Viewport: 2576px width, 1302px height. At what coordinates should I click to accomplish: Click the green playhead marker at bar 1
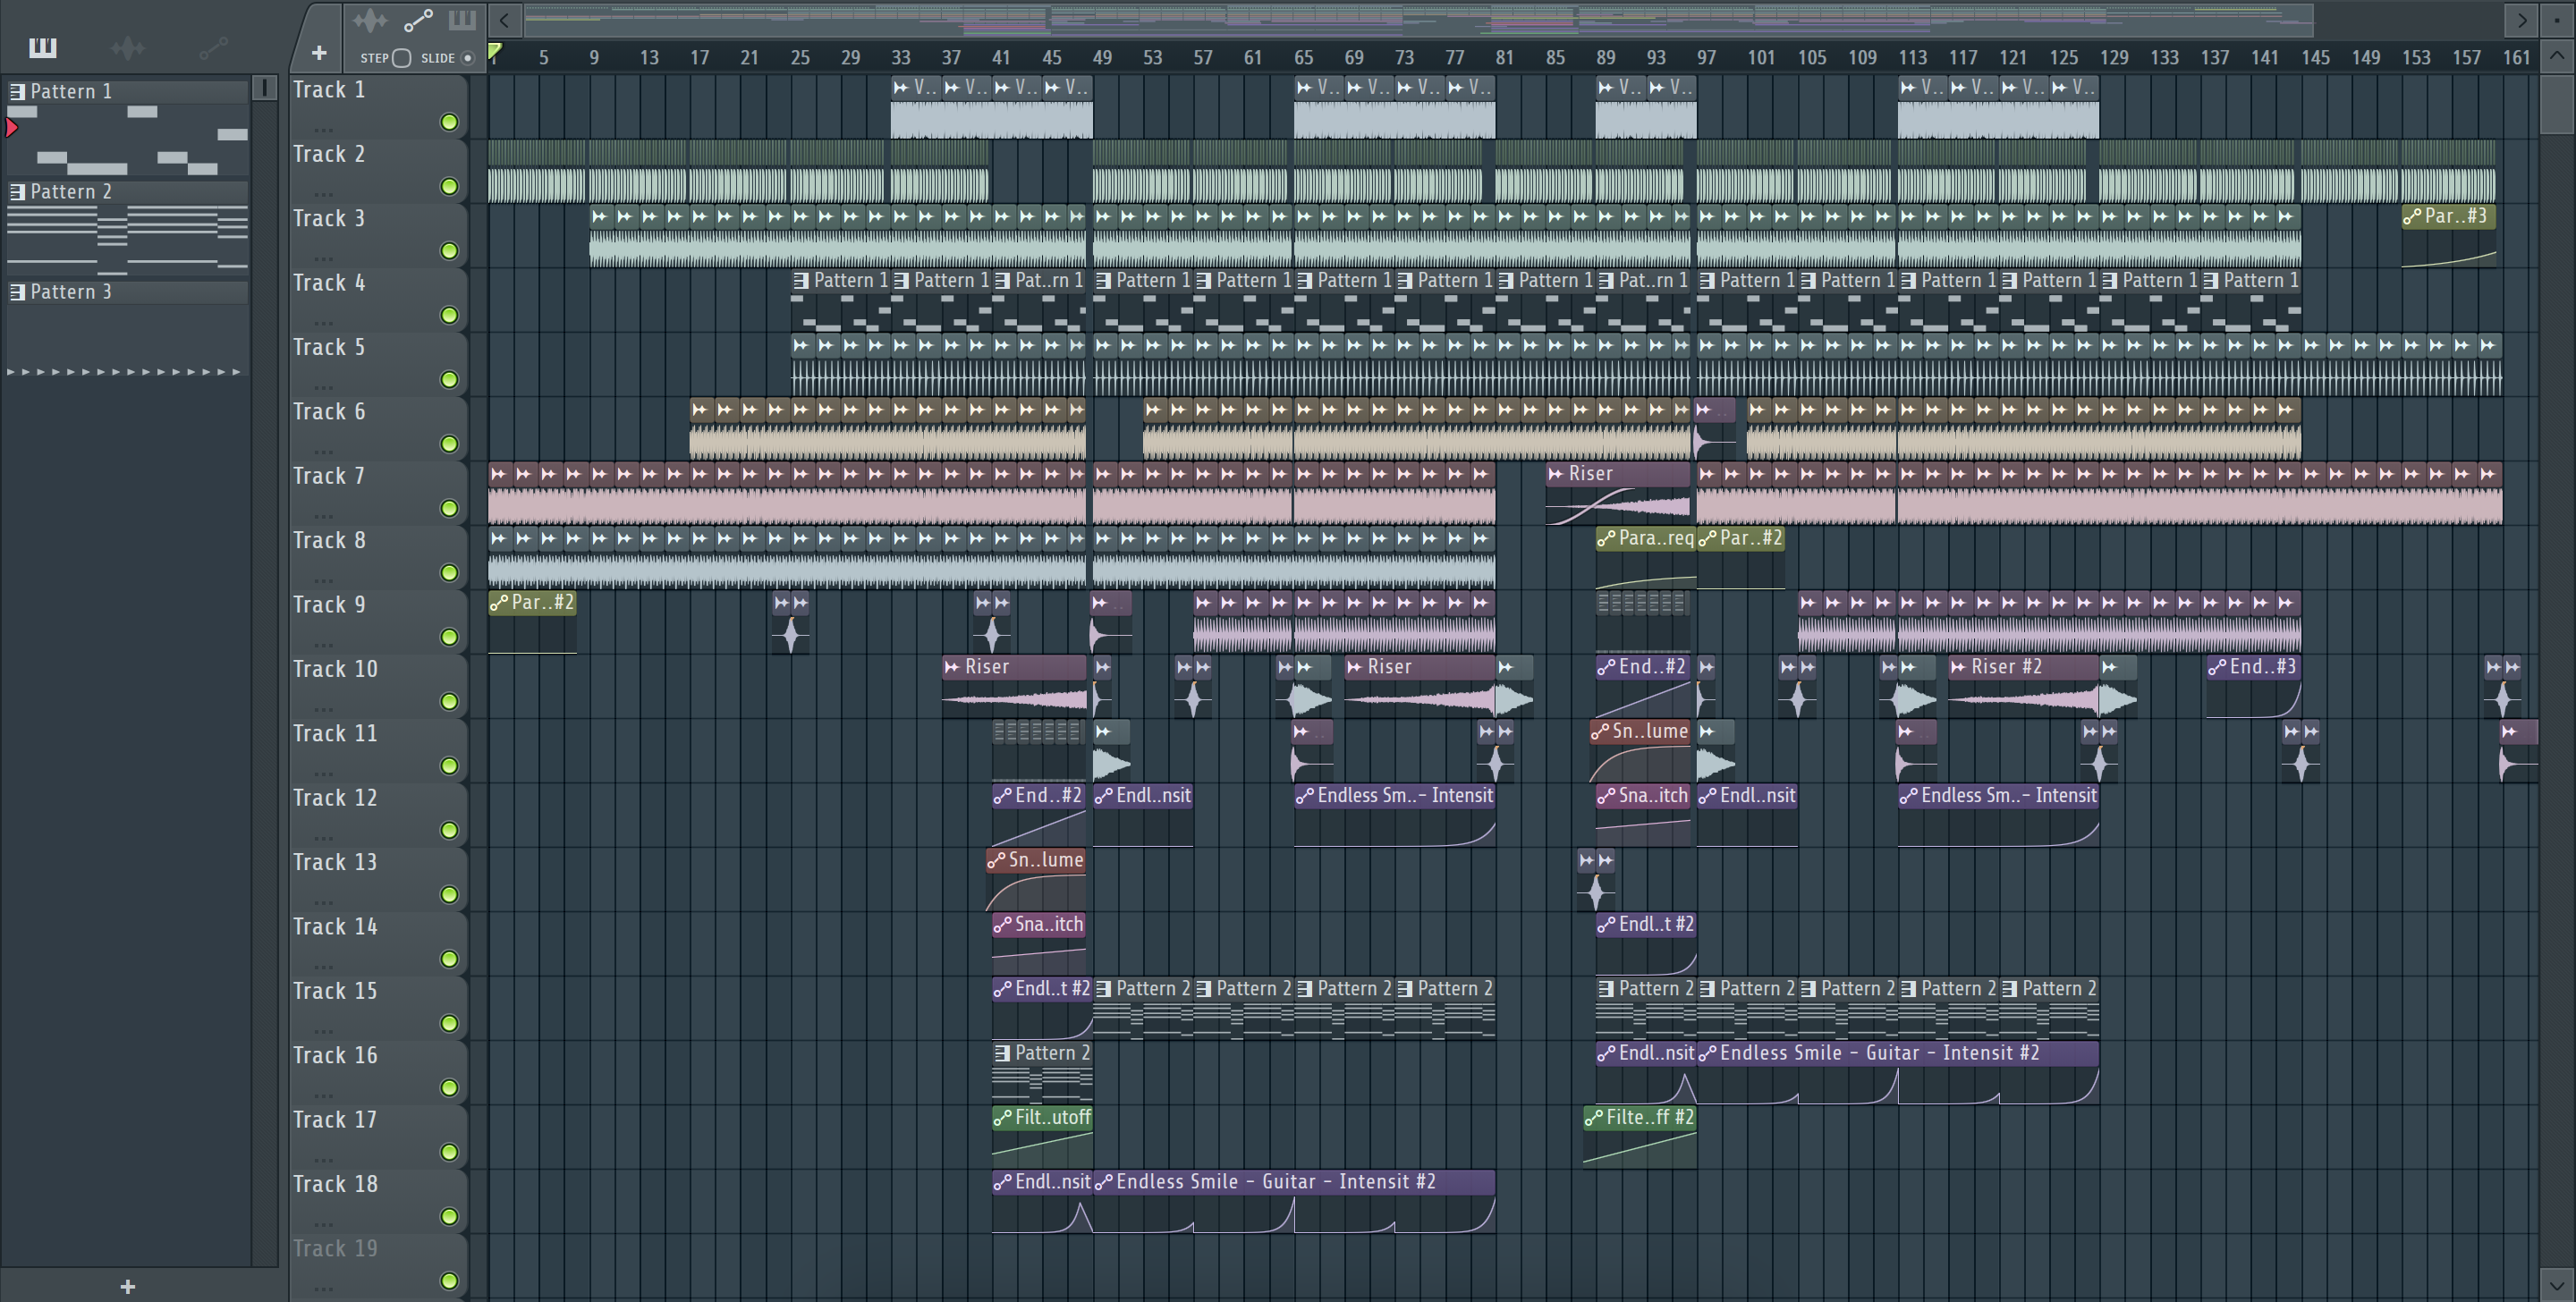[x=494, y=52]
